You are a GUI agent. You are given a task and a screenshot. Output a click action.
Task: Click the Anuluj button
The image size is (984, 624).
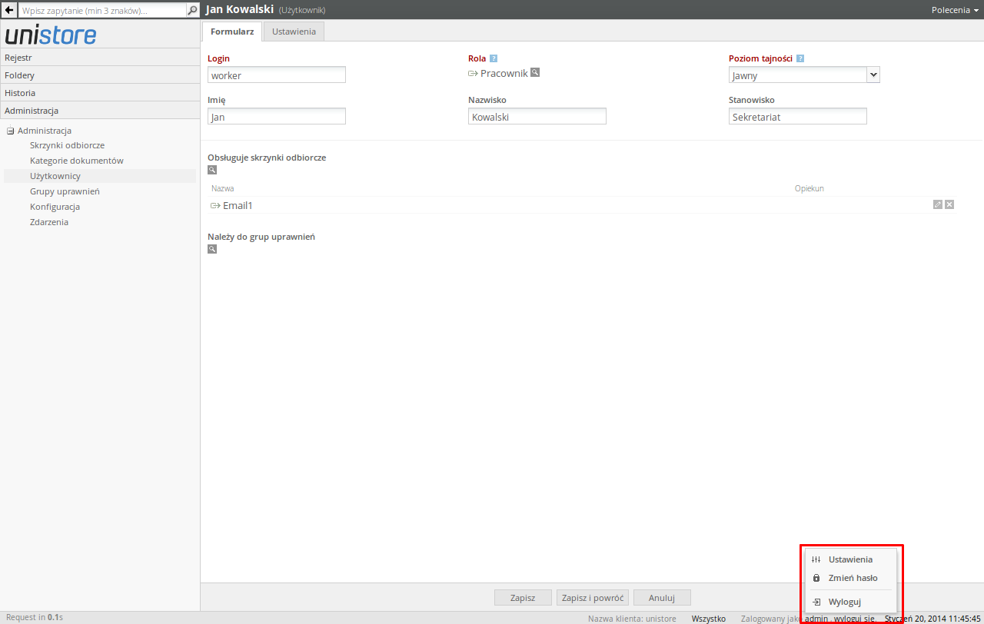pos(662,597)
